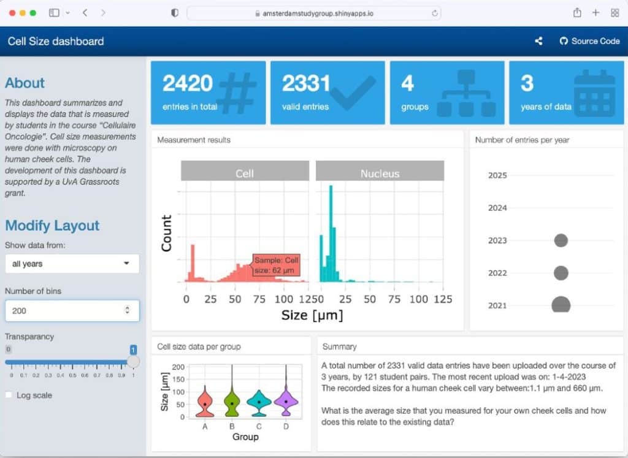This screenshot has height=458, width=628.
Task: Select the Nucleus histogram panel header
Action: point(380,174)
